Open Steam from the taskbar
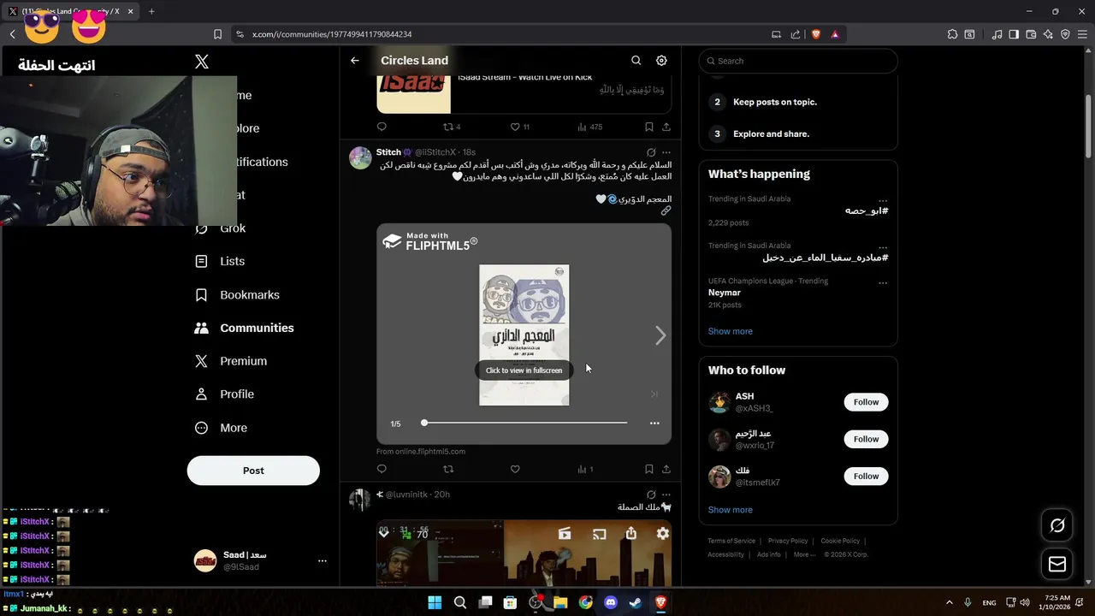Viewport: 1095px width, 616px height. pyautogui.click(x=636, y=602)
